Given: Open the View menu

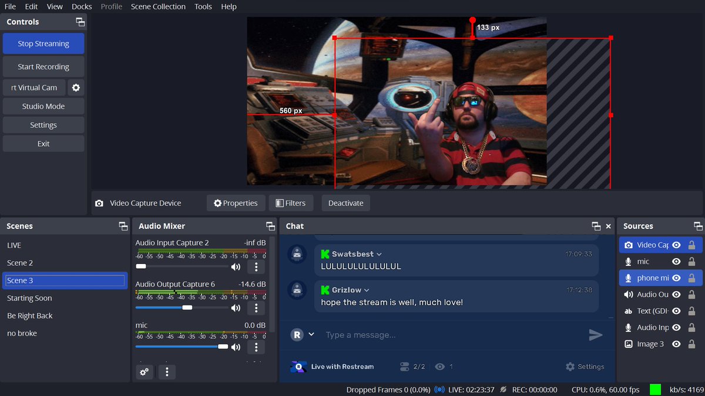Looking at the screenshot, I should (x=55, y=6).
